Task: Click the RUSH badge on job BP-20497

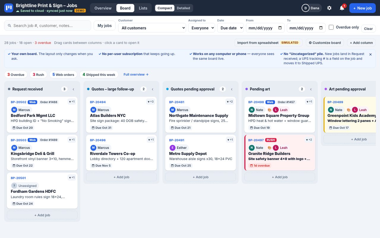Action: click(271, 140)
